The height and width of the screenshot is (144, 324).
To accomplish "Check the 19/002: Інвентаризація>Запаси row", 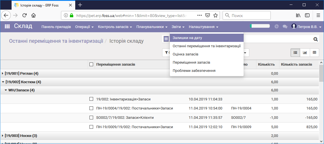I will coord(91,99).
